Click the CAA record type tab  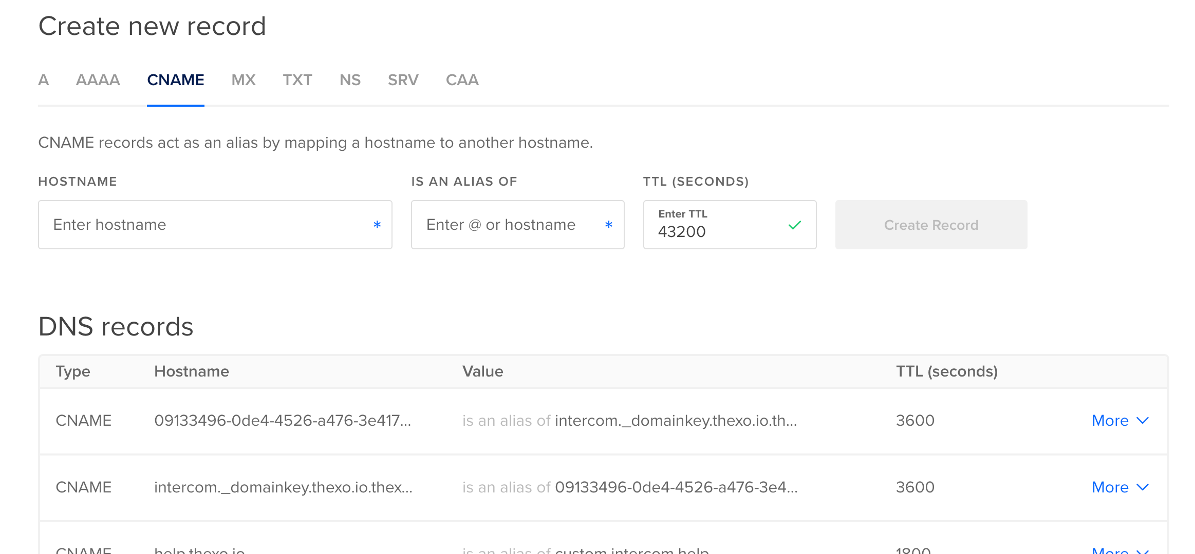tap(463, 79)
